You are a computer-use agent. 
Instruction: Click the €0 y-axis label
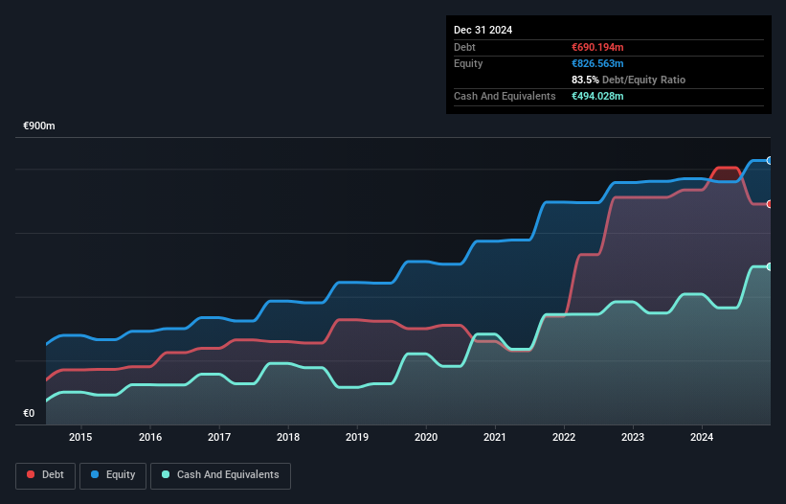coord(29,414)
